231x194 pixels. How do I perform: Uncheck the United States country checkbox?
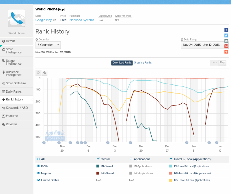click(x=39, y=180)
